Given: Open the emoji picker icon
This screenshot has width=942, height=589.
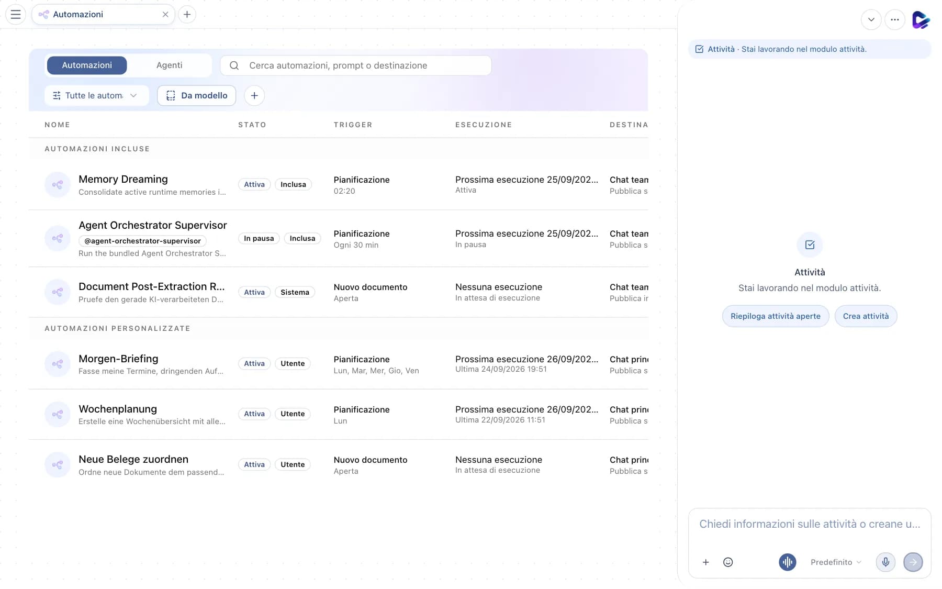Looking at the screenshot, I should coord(728,562).
